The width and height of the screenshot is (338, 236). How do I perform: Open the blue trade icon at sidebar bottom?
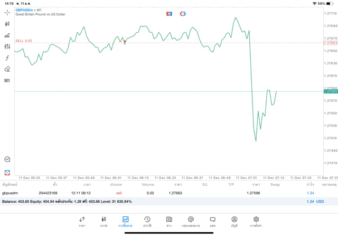(x=7, y=173)
